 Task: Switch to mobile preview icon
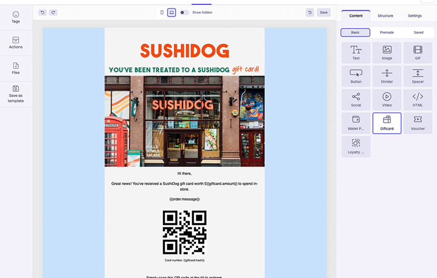162,13
